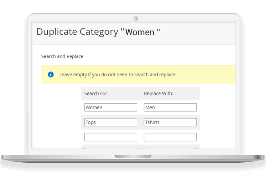
Task: Click the Search For field containing Tops
Action: pyautogui.click(x=111, y=122)
